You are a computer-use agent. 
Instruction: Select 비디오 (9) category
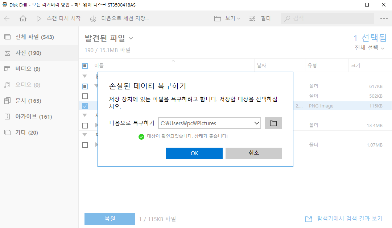coord(39,69)
